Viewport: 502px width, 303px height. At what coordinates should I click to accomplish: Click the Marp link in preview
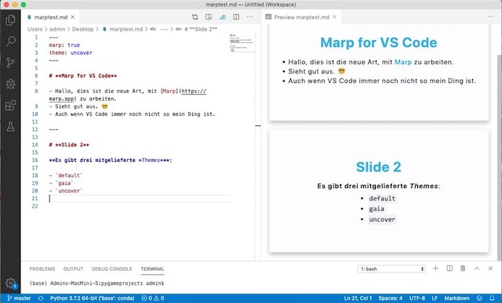[403, 62]
